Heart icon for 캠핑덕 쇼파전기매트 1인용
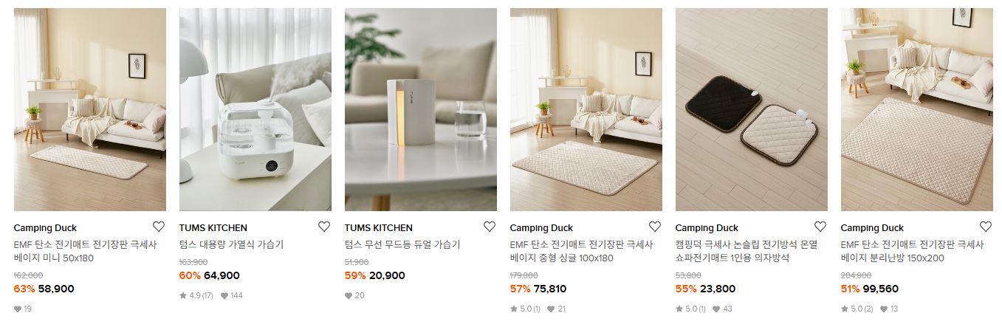Screen dimensions: 1002x330 click(x=820, y=227)
